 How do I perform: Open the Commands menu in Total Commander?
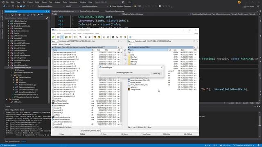67,33
